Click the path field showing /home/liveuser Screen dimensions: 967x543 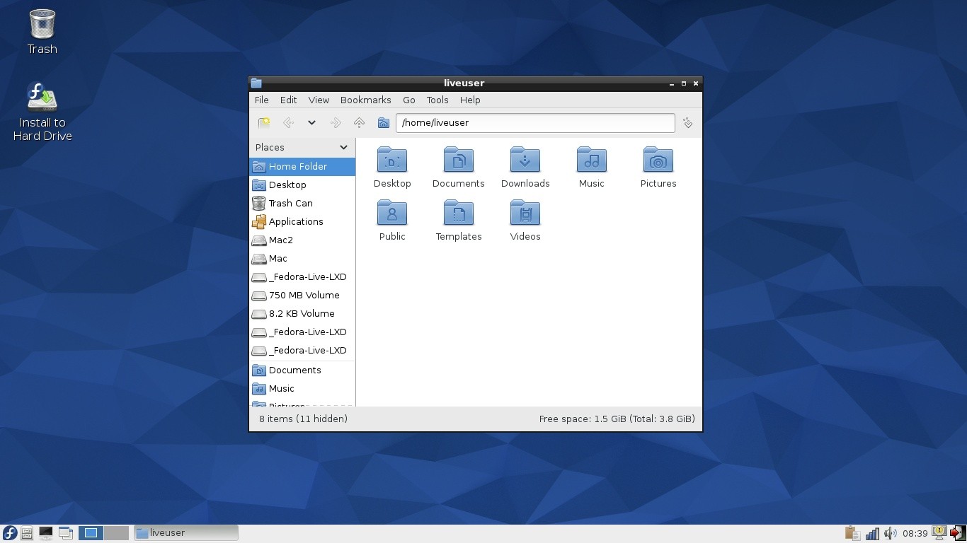tap(534, 123)
